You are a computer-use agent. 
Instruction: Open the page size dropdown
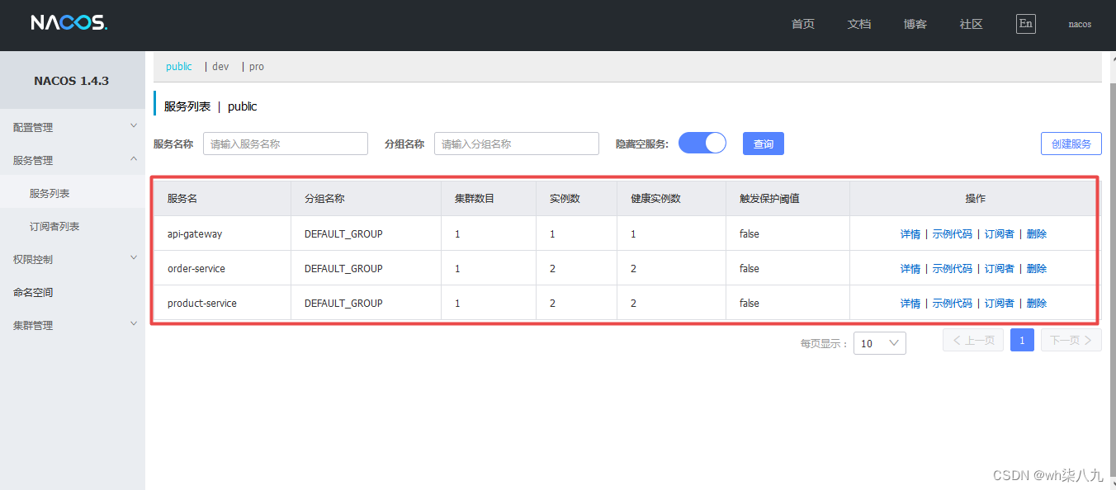pyautogui.click(x=880, y=343)
